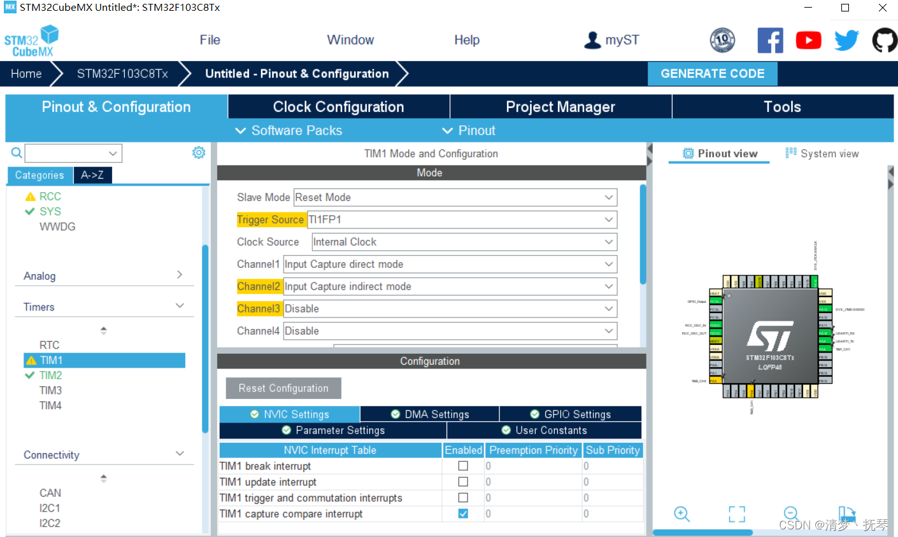Open the Channel2 mode dropdown
Image resolution: width=898 pixels, height=537 pixels.
point(450,286)
